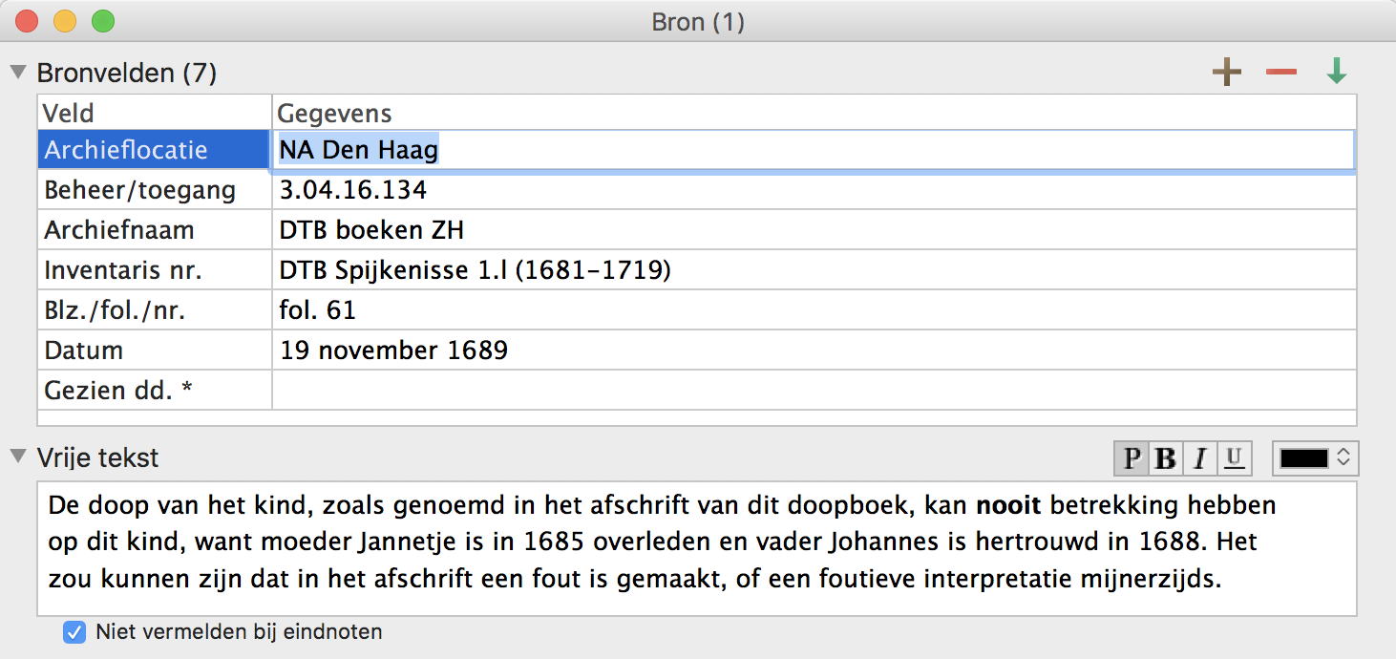This screenshot has height=659, width=1396.
Task: Open the text color dropdown
Action: (x=1315, y=459)
